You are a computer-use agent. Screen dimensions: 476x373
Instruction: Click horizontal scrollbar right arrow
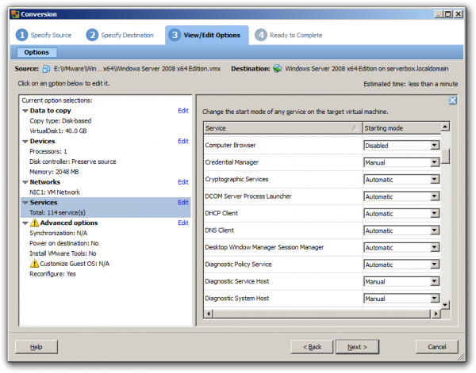tap(436, 314)
